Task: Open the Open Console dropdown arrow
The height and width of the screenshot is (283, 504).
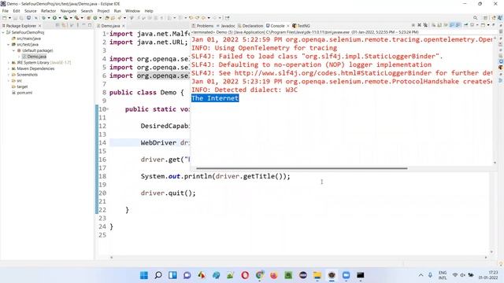Action: pos(488,24)
